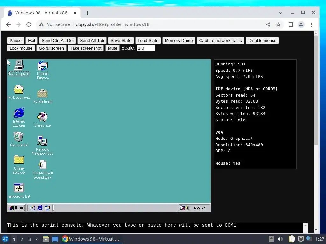Switch to workspace 3 in the panel
326x244 pixels.
[x=30, y=239]
